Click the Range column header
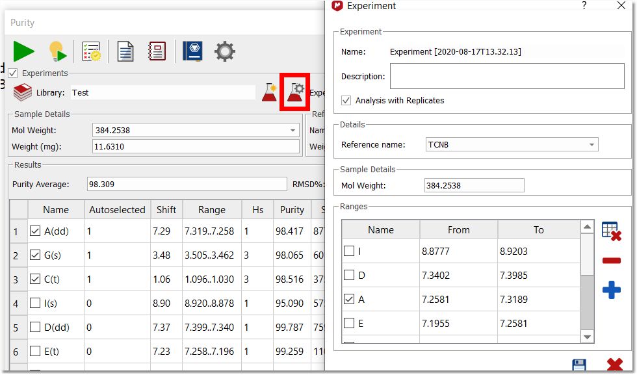This screenshot has width=637, height=375. [212, 210]
